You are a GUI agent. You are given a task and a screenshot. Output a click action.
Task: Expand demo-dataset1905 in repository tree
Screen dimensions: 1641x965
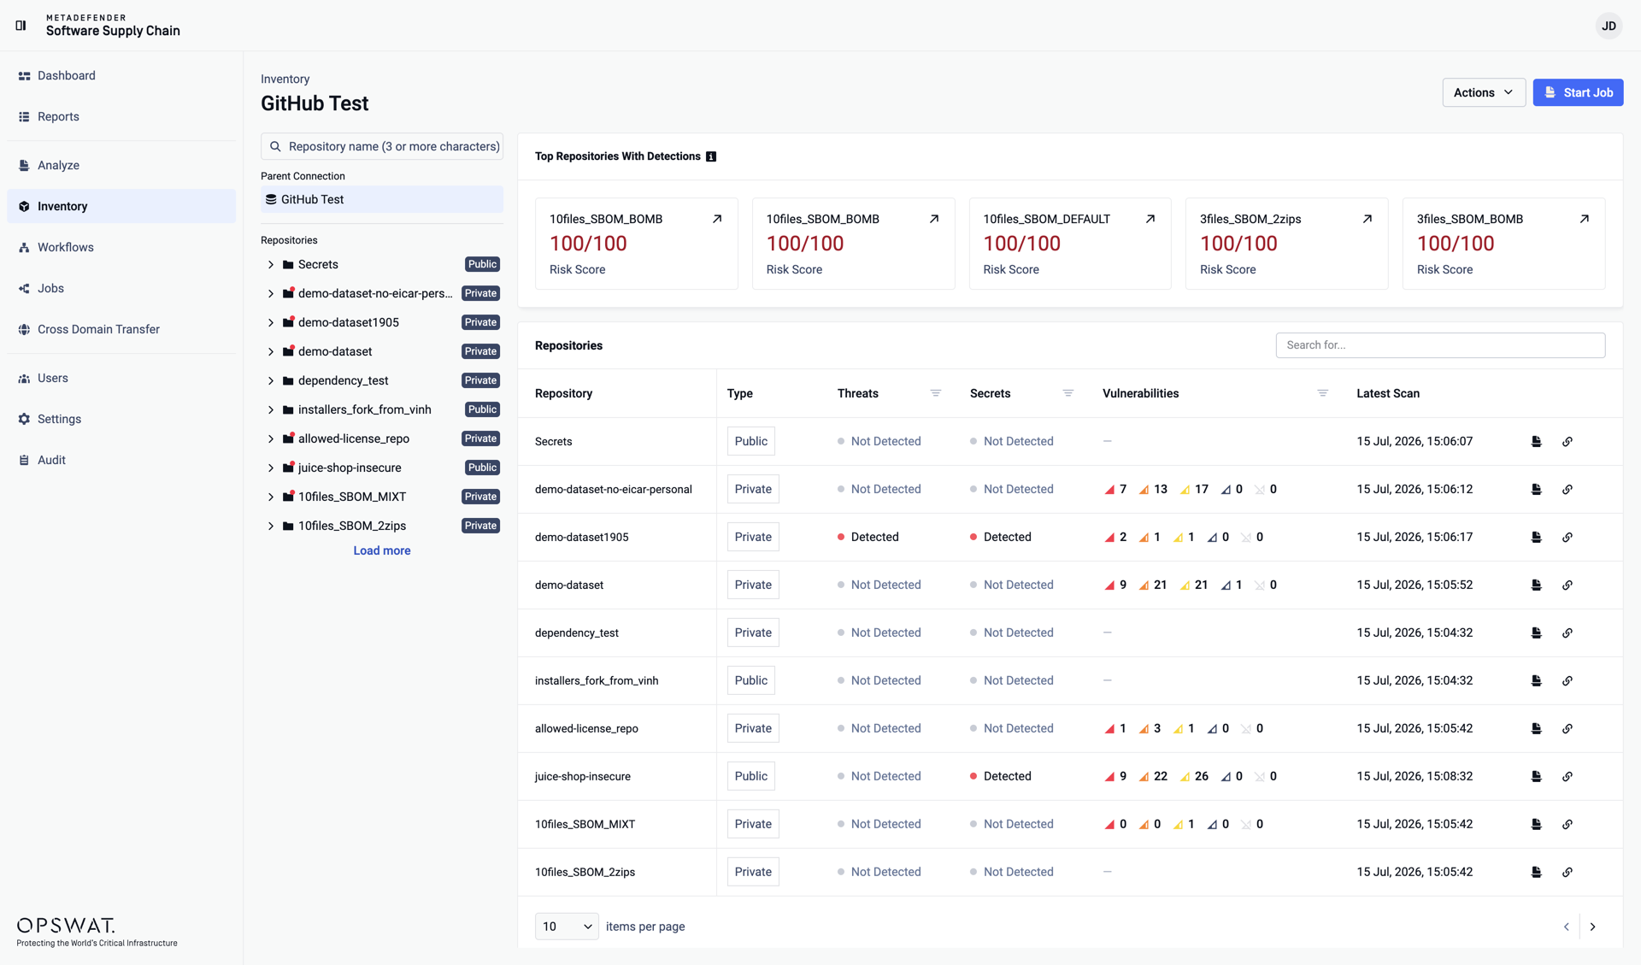(271, 323)
